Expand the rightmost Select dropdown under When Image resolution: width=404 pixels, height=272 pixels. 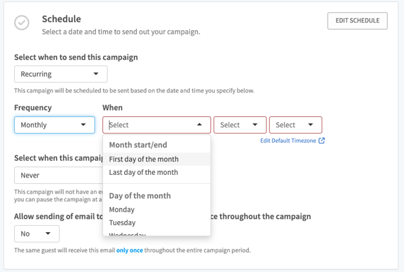click(295, 125)
